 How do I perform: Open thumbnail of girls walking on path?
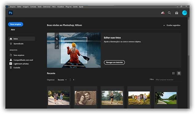[x=59, y=98]
